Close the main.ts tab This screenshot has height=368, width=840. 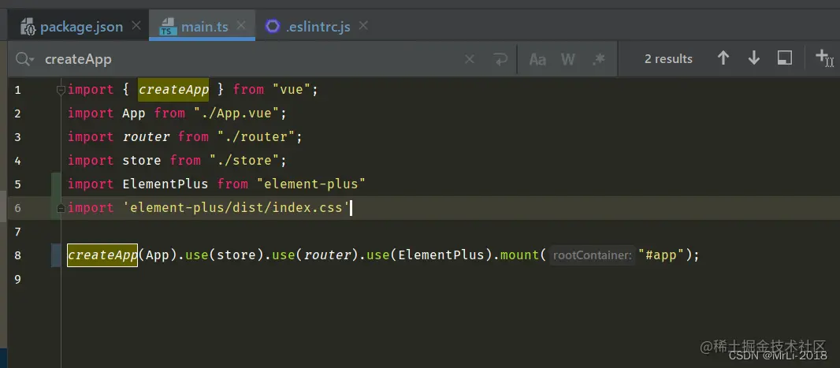[241, 25]
